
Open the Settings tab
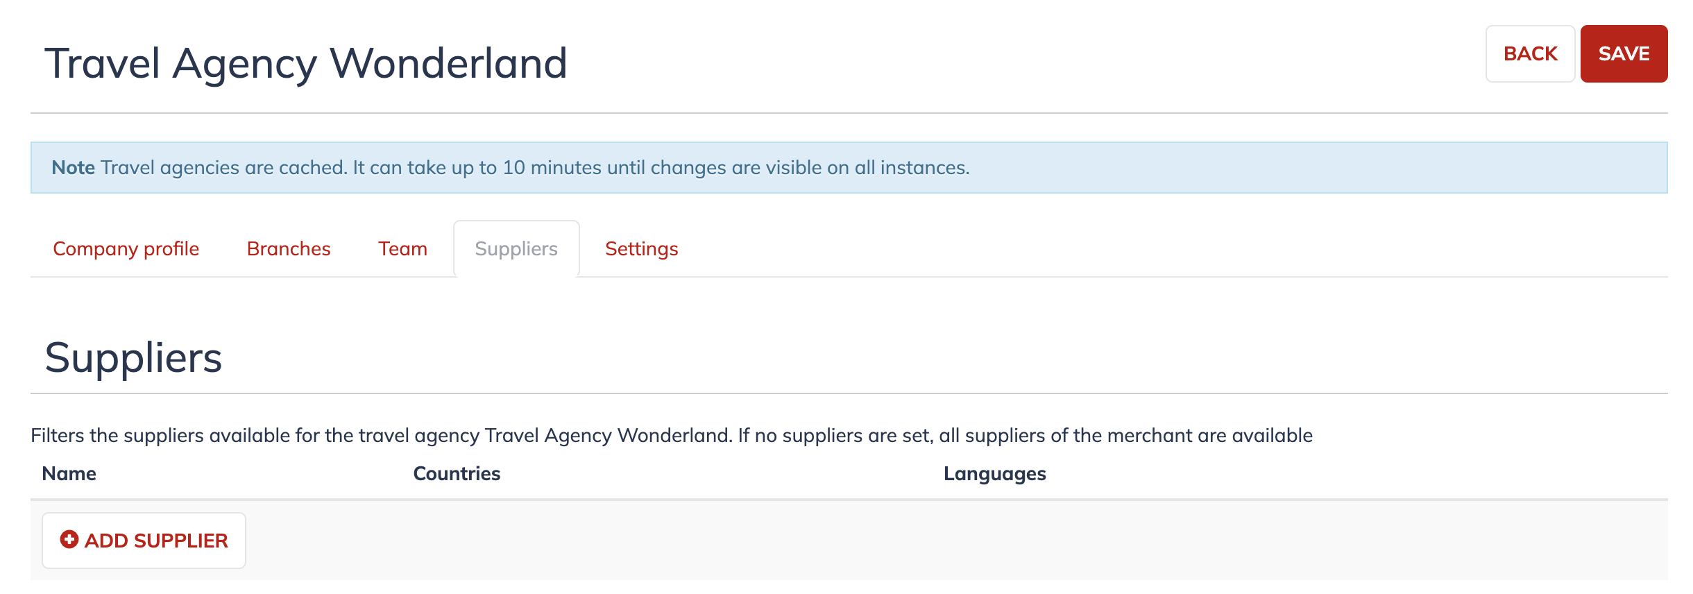coord(642,248)
